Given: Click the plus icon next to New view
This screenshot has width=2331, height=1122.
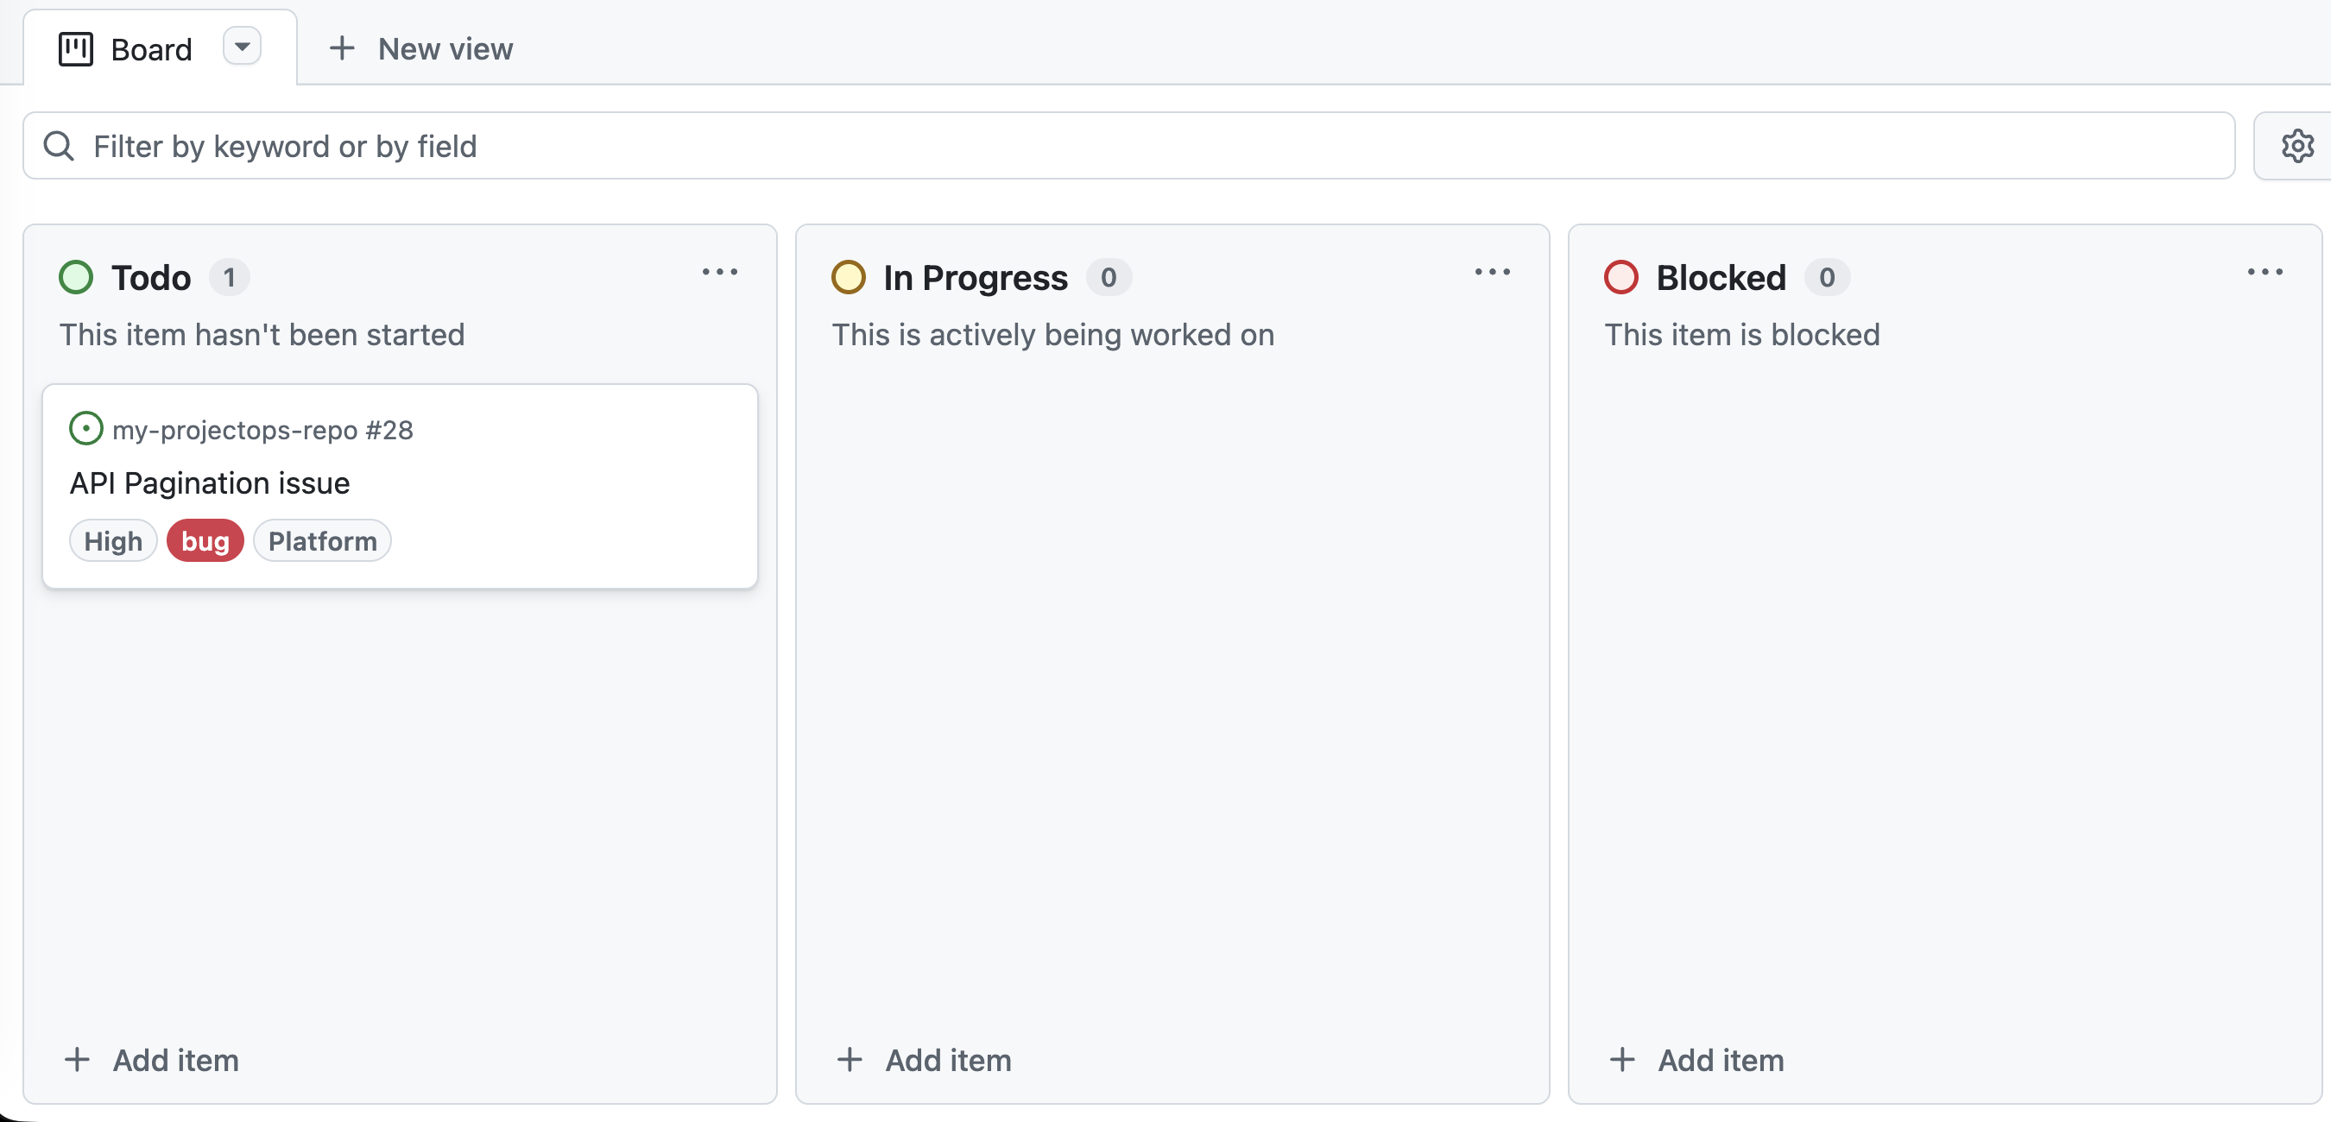Looking at the screenshot, I should click(x=342, y=49).
